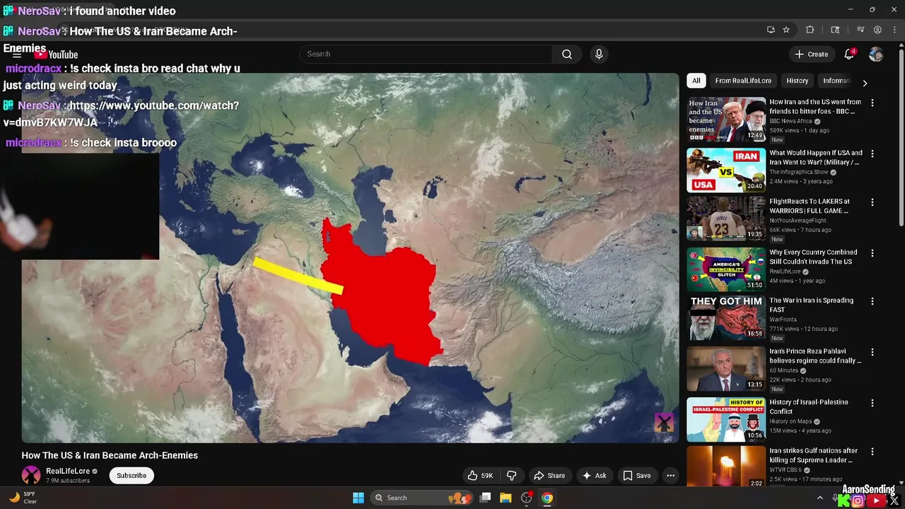Share the video
The image size is (905, 509).
[x=549, y=476]
